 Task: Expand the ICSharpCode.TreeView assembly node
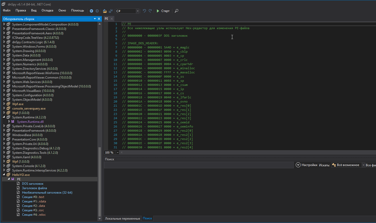tap(4, 37)
